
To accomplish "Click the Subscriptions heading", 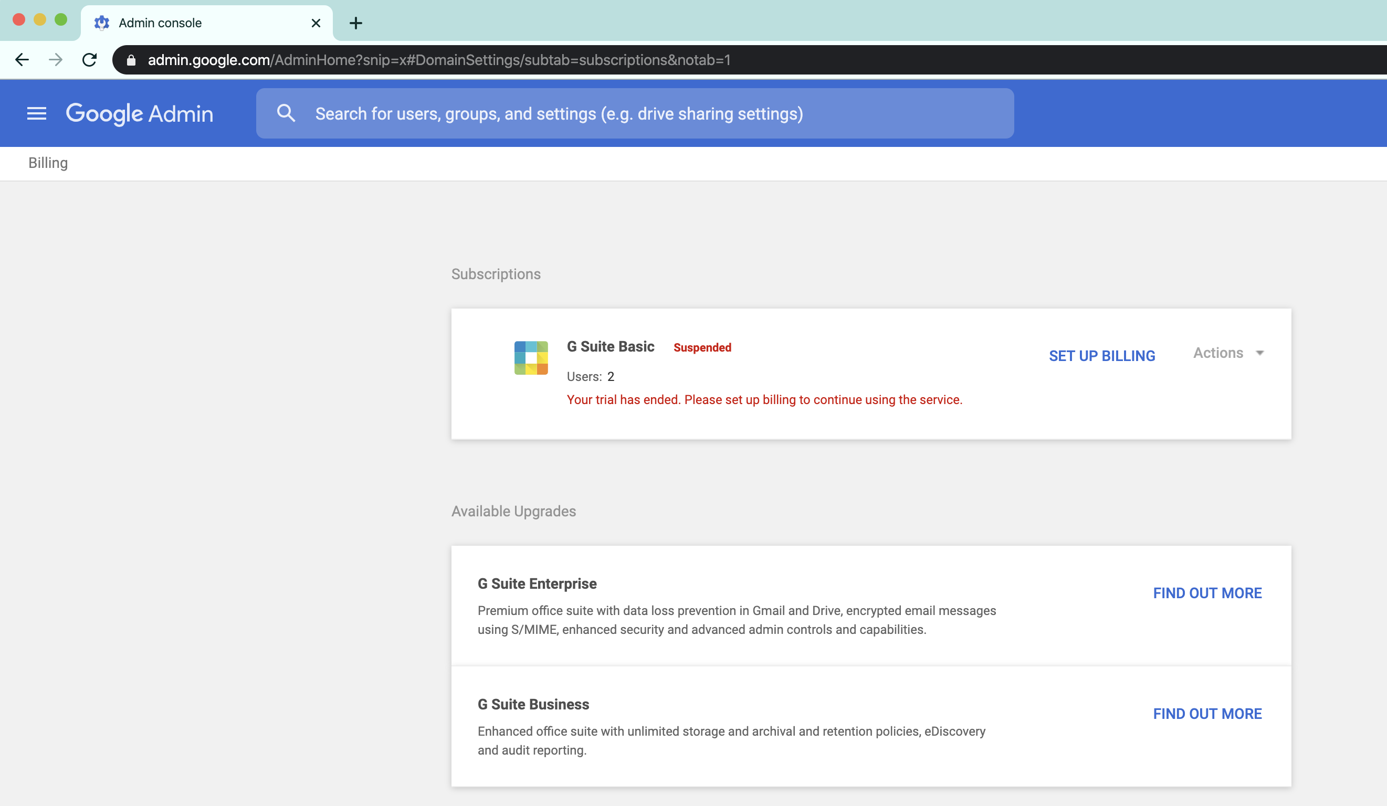I will pos(496,274).
